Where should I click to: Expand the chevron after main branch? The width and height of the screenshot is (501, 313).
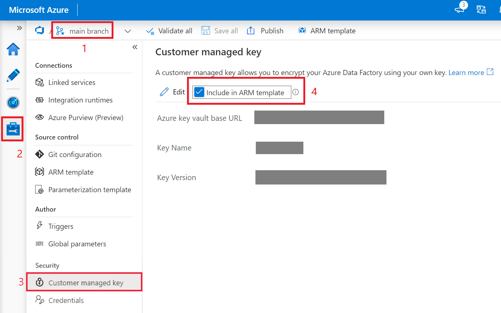pyautogui.click(x=128, y=31)
